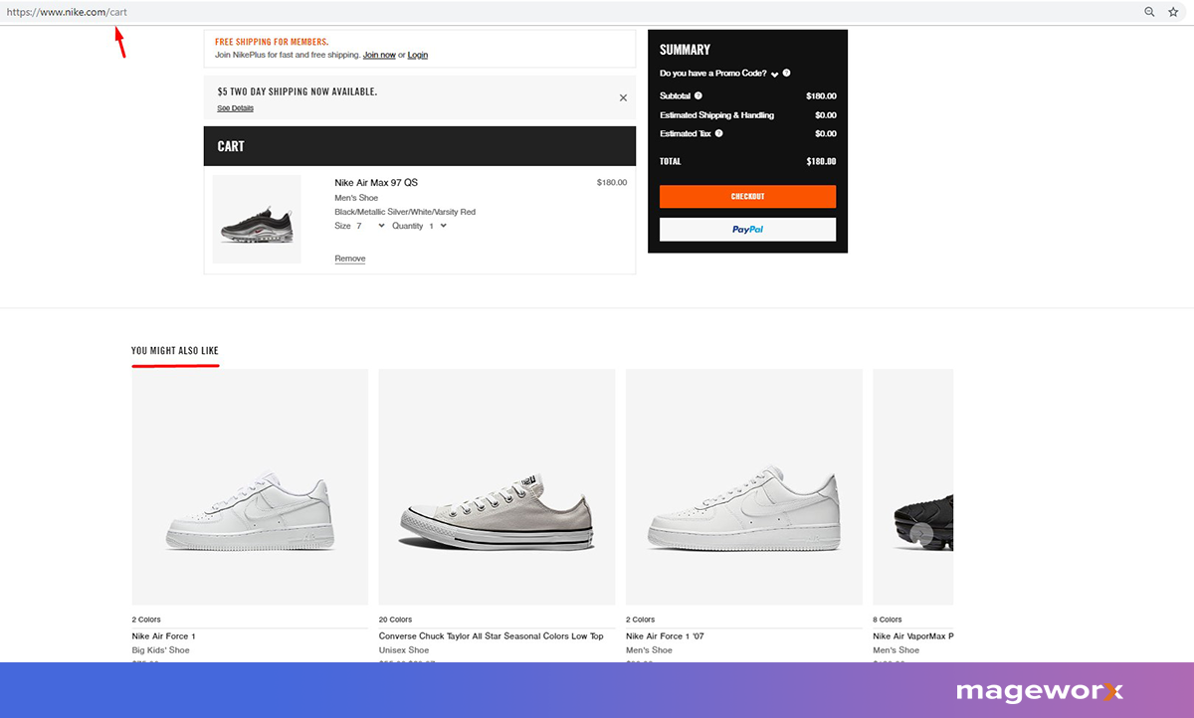
Task: Click the browser address bar
Action: 398,11
